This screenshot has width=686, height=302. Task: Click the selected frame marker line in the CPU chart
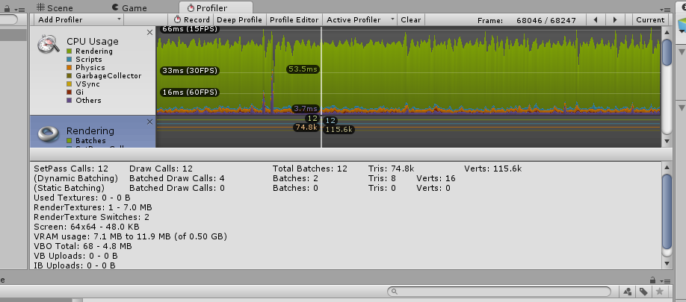click(321, 70)
